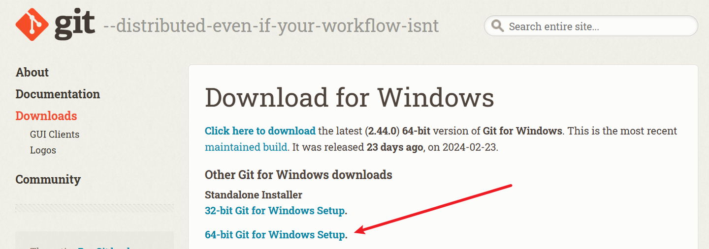The height and width of the screenshot is (249, 709).
Task: Click the red annotation arrow
Action: 436,208
